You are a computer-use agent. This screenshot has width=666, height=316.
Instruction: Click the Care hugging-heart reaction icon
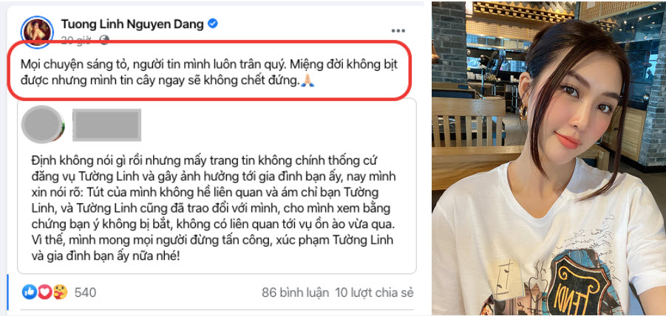point(61,292)
